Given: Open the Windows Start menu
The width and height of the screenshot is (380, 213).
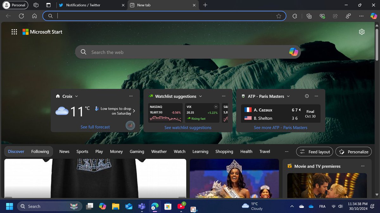Looking at the screenshot, I should [x=9, y=206].
